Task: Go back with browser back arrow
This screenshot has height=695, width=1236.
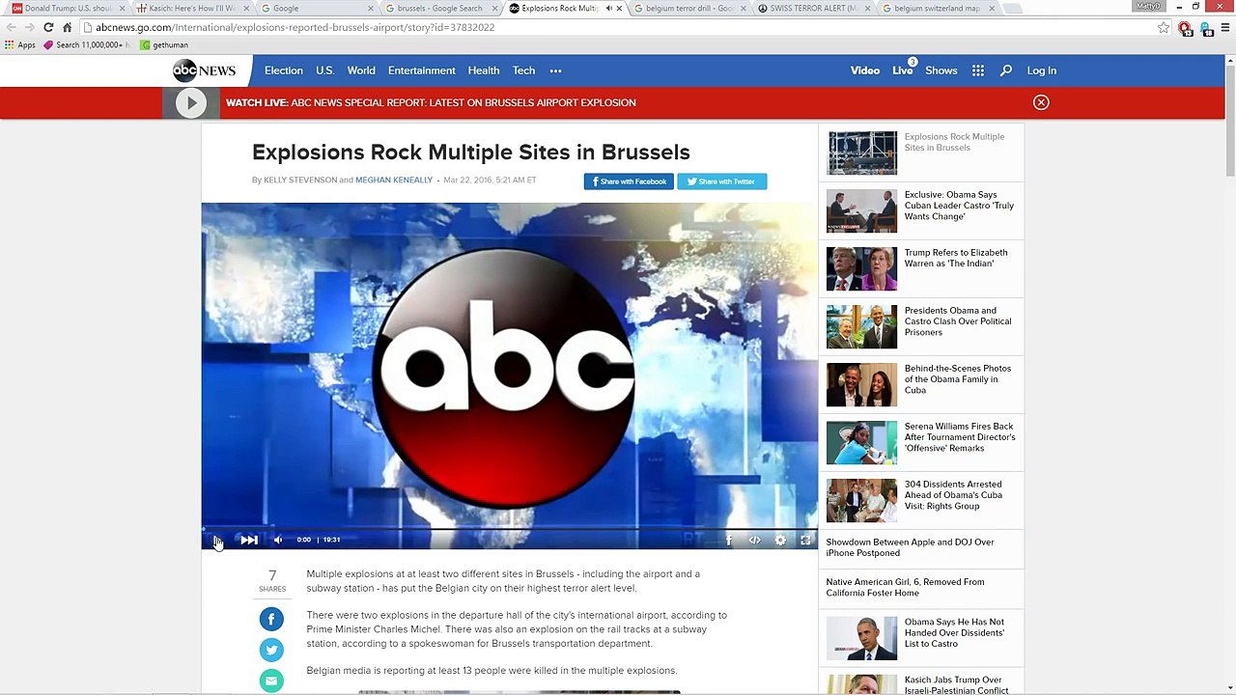Action: [x=11, y=27]
